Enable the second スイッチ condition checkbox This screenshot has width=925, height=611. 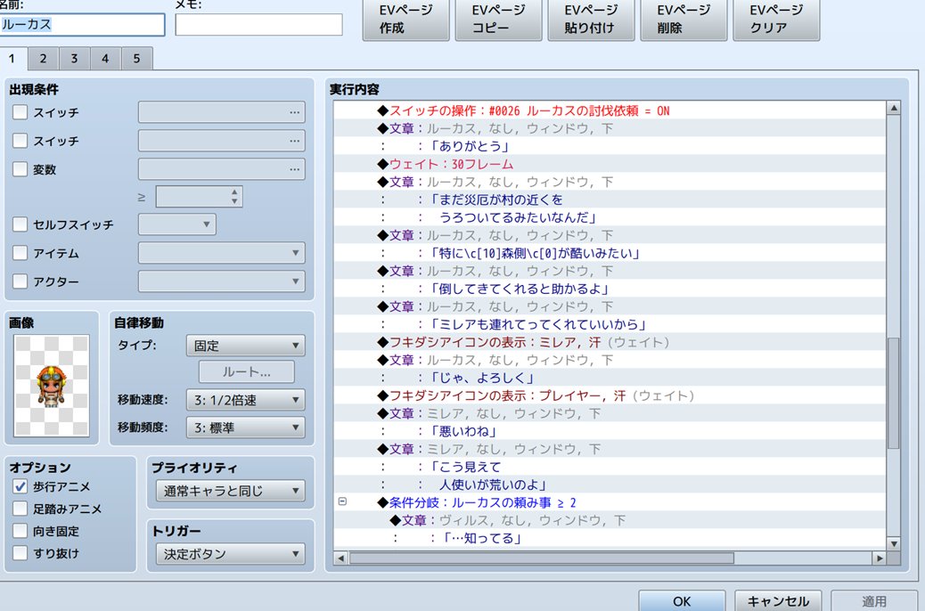tap(20, 141)
